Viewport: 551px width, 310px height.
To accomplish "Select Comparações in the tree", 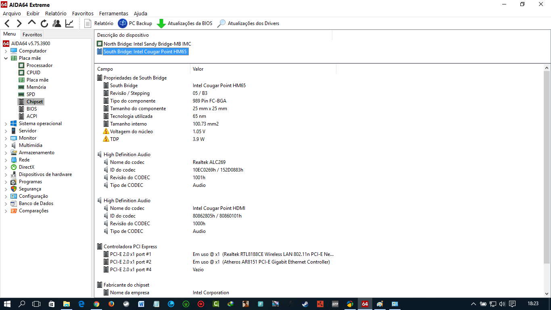I will (33, 211).
